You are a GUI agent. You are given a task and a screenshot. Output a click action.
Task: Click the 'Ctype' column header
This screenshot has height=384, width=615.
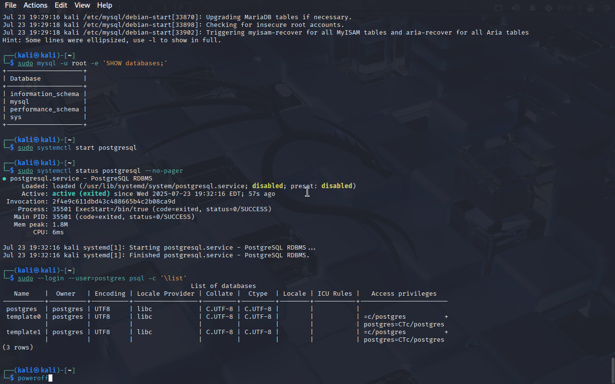click(x=258, y=294)
